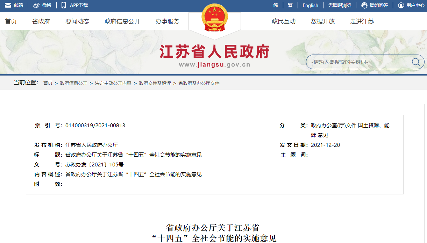The height and width of the screenshot is (243, 427).
Task: Click 首页 in the breadcrumb
Action: [x=48, y=83]
